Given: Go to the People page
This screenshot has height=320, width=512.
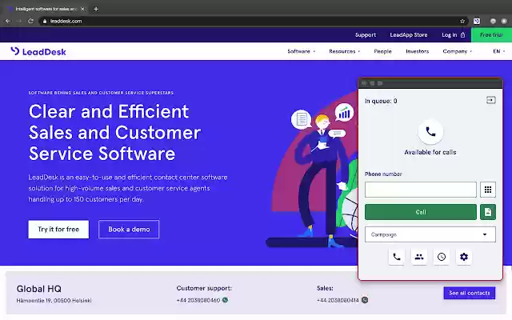Looking at the screenshot, I should pos(382,51).
